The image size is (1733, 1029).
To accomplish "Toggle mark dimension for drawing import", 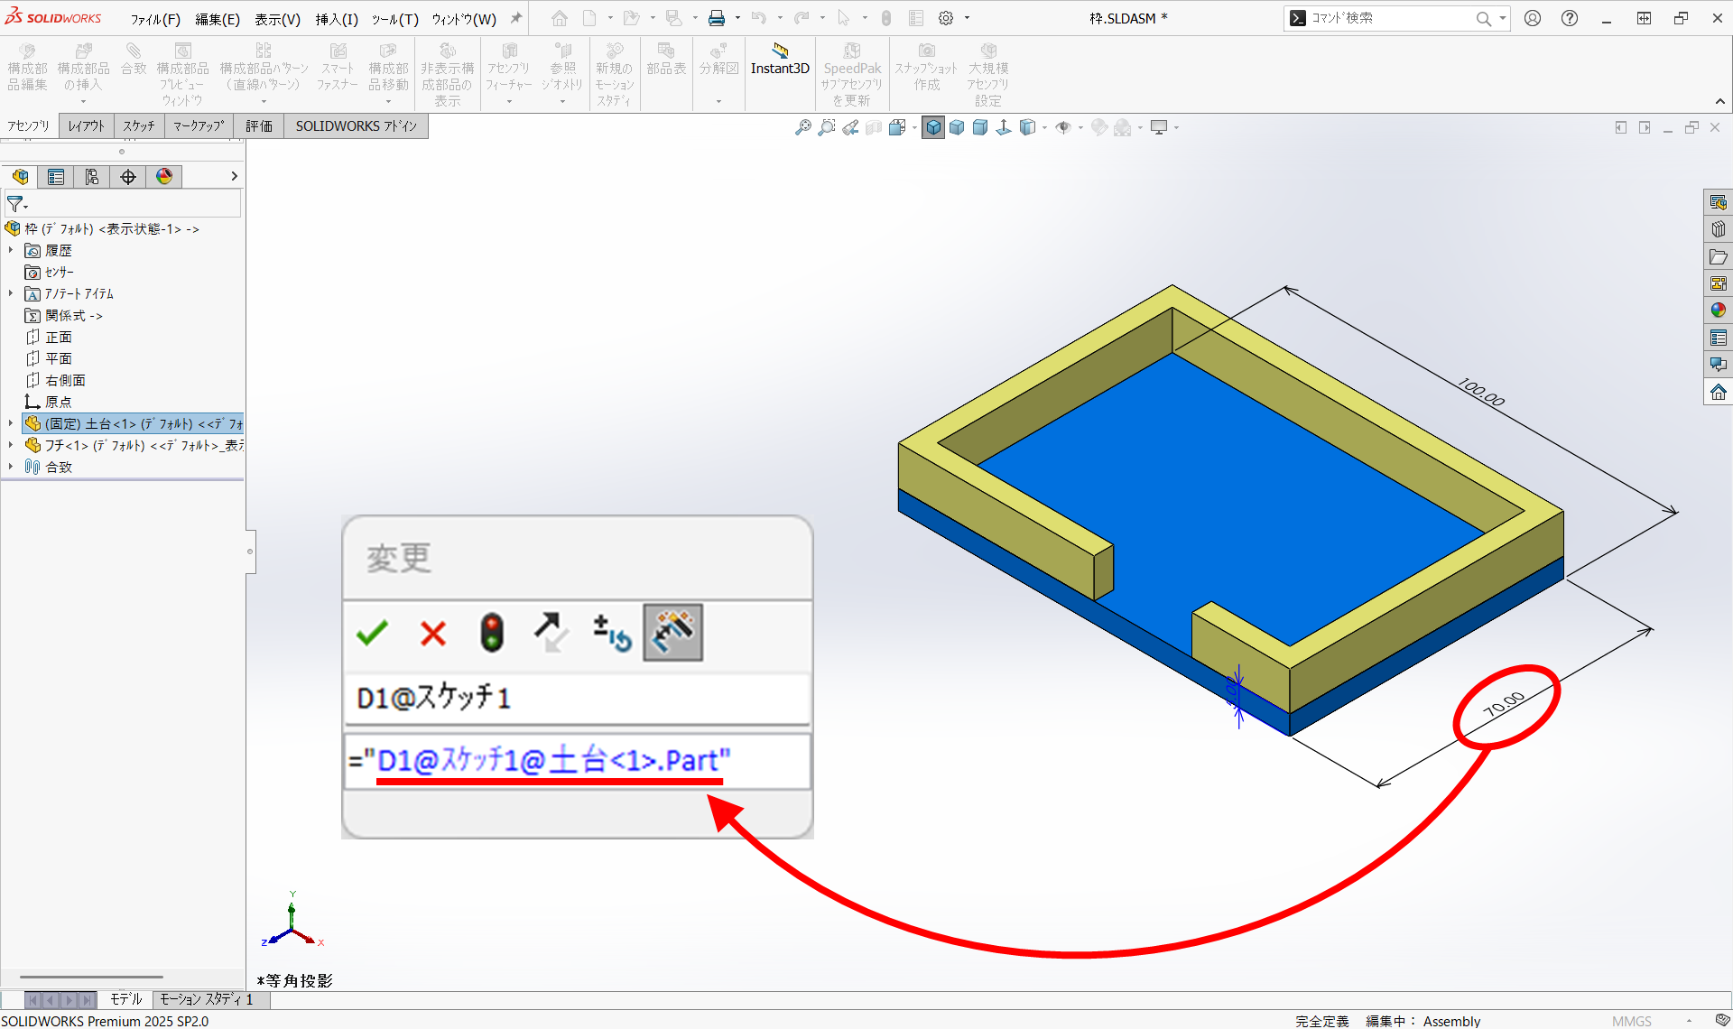I will (x=672, y=634).
